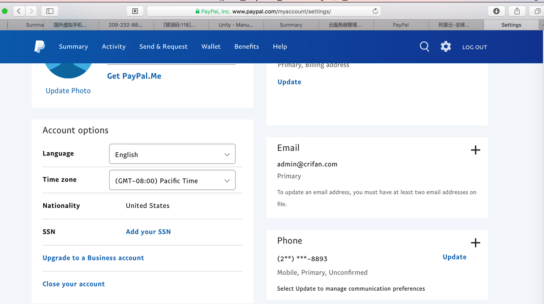Show Safari downloads list
The height and width of the screenshot is (304, 544).
point(496,11)
